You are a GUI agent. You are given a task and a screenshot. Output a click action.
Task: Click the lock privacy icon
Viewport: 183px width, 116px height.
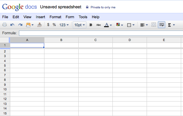coord(87,7)
